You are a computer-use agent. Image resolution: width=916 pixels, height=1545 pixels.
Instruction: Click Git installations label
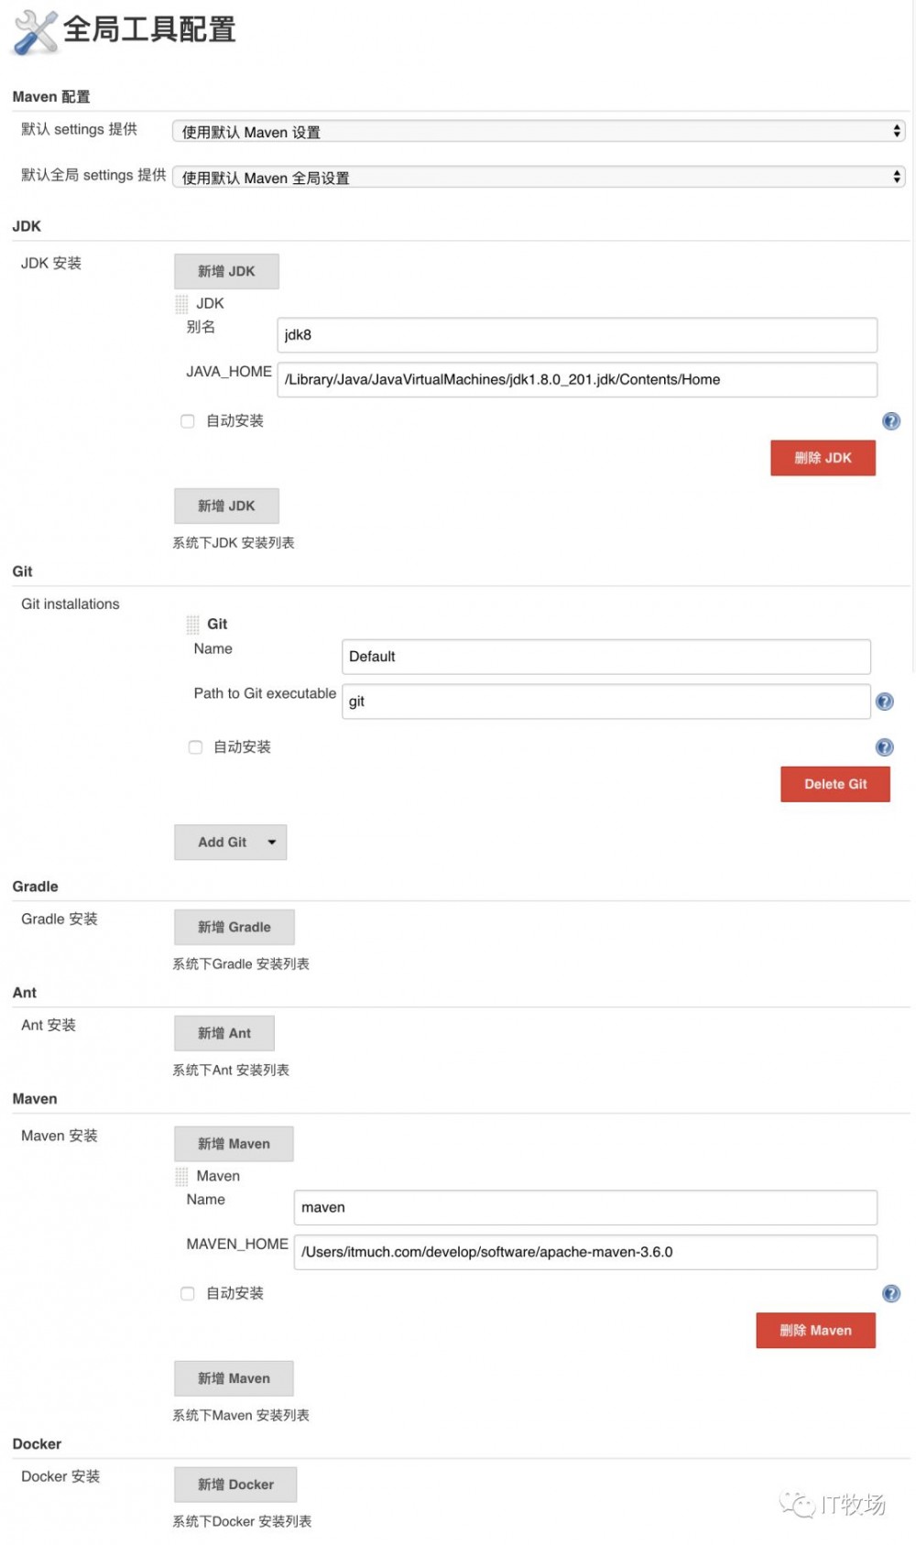click(71, 604)
